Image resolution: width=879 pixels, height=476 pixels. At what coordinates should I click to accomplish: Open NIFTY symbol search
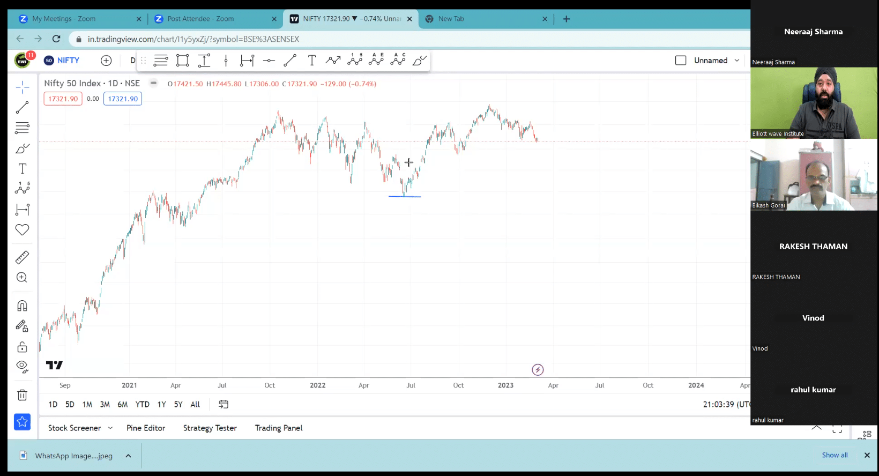tap(62, 61)
